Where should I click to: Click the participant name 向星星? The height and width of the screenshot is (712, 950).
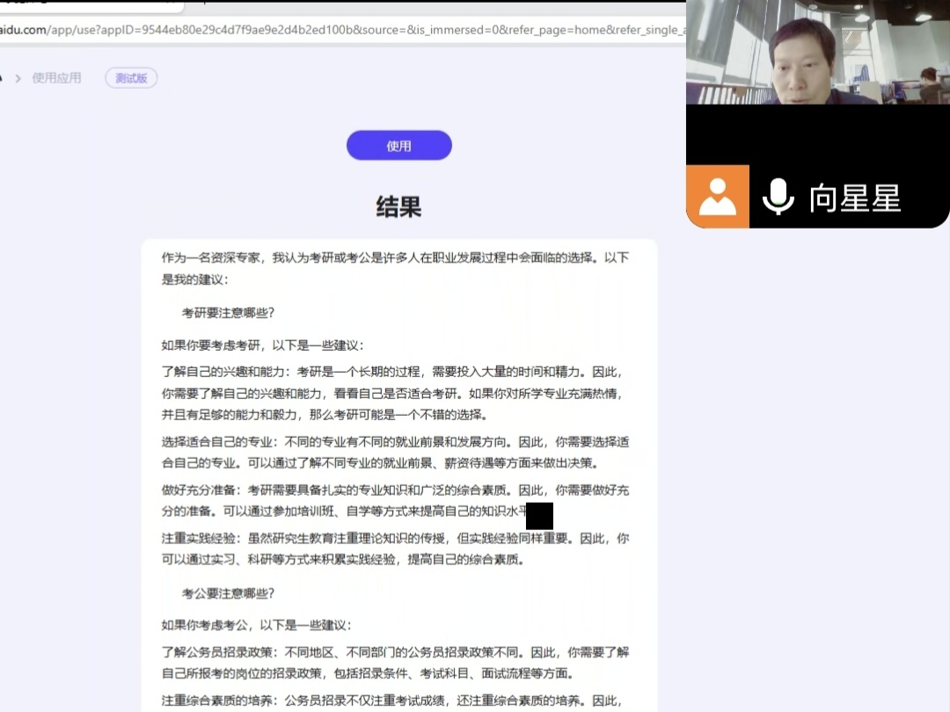855,198
